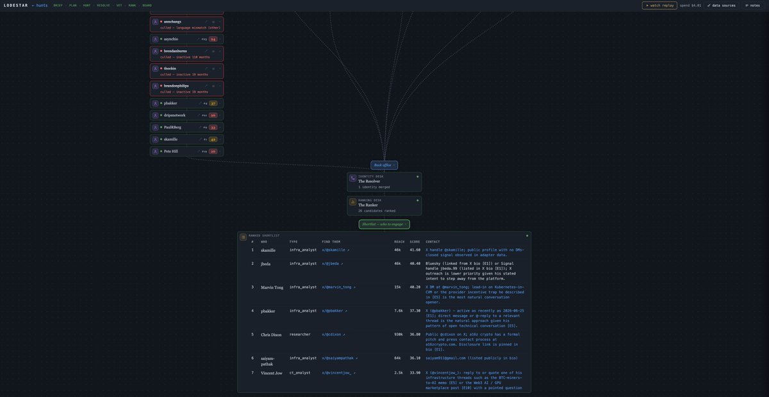Click the edit pencil icon on annchangt card
Viewport: 769px width, 397px height.
click(206, 22)
